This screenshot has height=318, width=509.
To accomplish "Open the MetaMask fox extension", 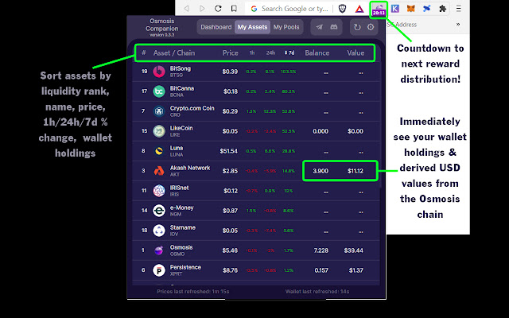I will [410, 9].
